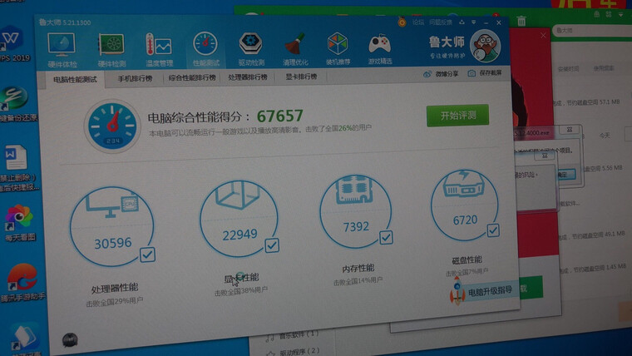Click 击败全国14%用户 text

click(358, 280)
